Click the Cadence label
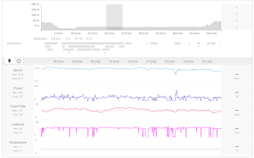Screen dimensions: 254x158 (x=18, y=124)
